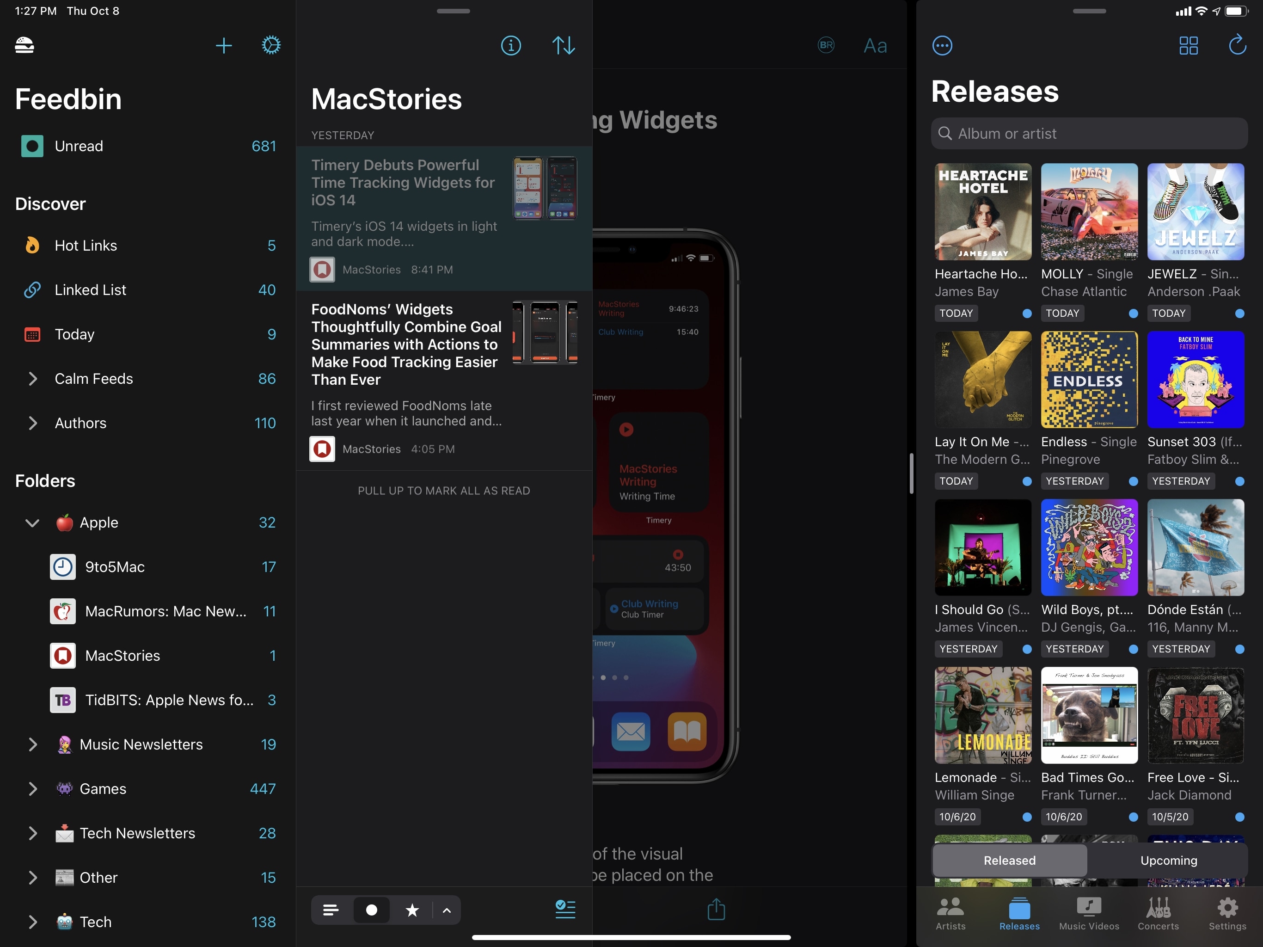Toggle unread dot on Heartache Hotel
This screenshot has height=947, width=1263.
[x=1027, y=313]
